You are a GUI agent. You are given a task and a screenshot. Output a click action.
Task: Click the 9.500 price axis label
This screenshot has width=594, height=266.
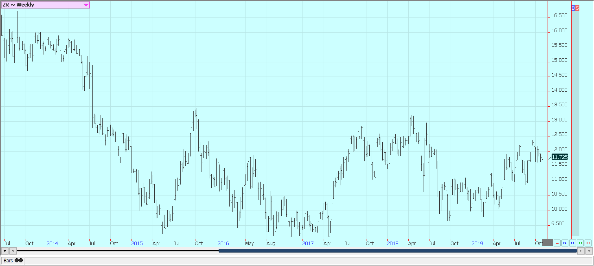[559, 224]
